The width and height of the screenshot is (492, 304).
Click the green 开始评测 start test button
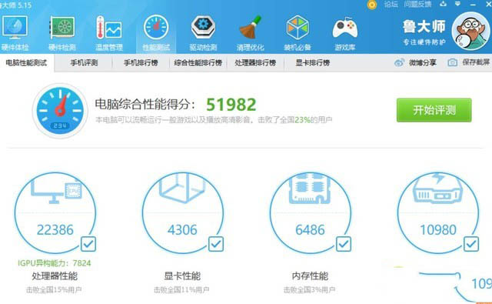(x=434, y=110)
